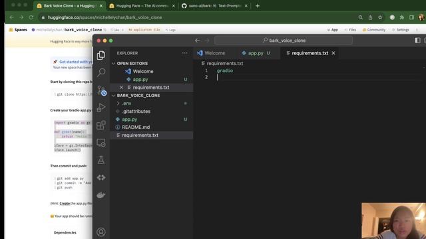
Task: Close the suno-ai/bark GitHub browser tab
Action: [246, 6]
